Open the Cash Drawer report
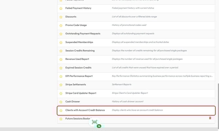219x131 pixels. point(73,102)
